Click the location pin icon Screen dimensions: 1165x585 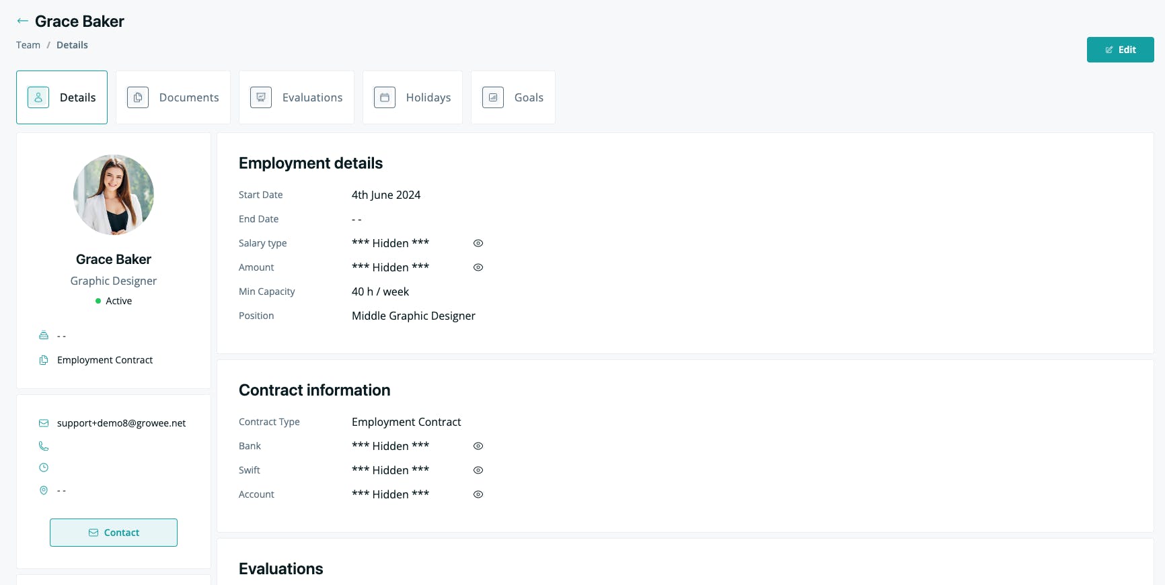[x=44, y=490]
